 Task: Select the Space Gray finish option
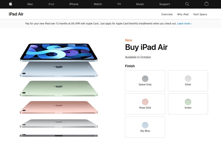pyautogui.click(x=145, y=81)
